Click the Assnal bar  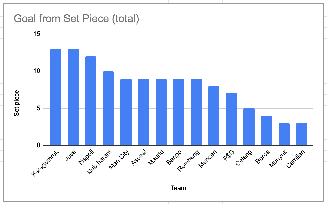pos(144,112)
